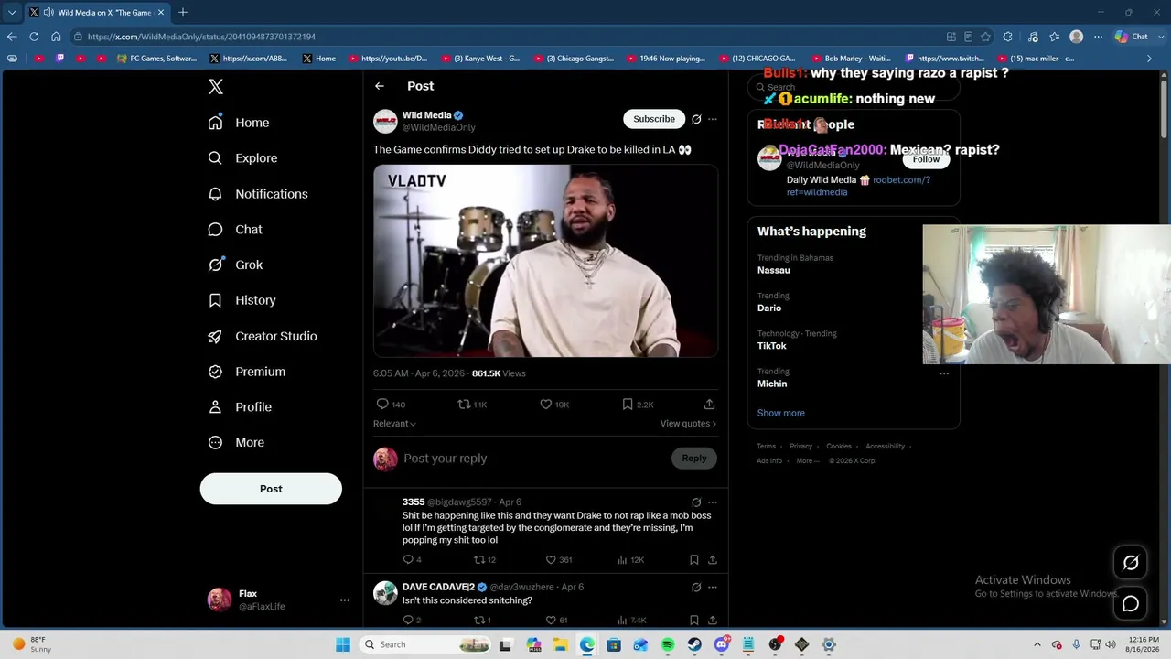Click the gray Reply button
This screenshot has width=1171, height=659.
pyautogui.click(x=694, y=459)
